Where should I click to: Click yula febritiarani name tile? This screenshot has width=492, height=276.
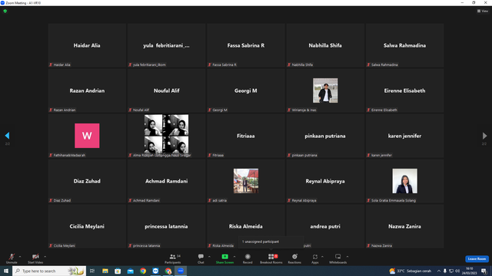pos(166,45)
